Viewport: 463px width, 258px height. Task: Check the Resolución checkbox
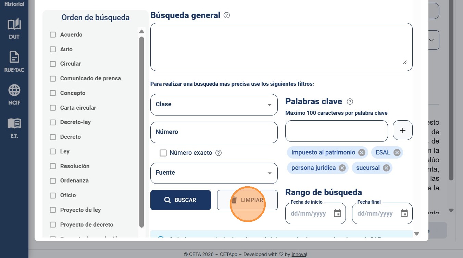(53, 166)
